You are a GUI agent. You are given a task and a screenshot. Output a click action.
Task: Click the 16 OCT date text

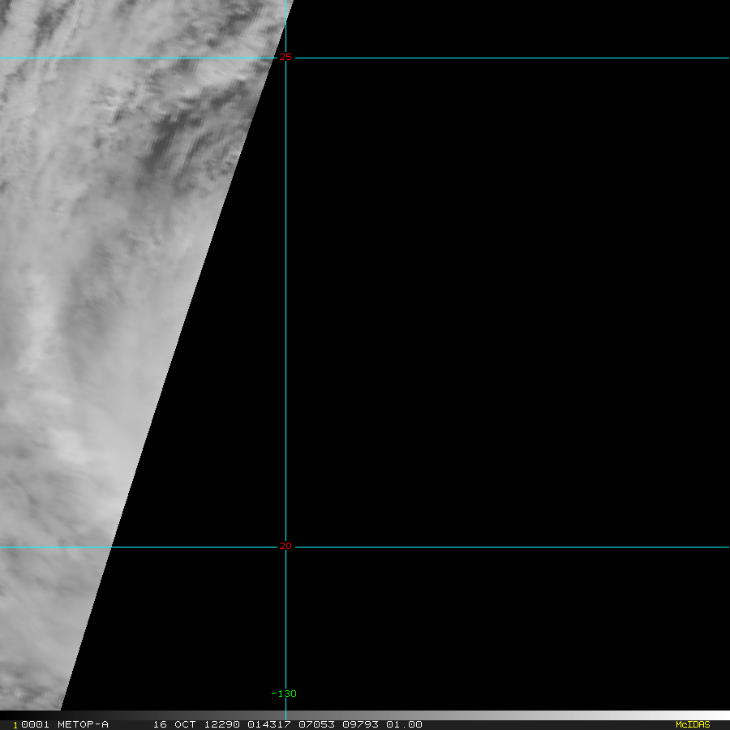pos(174,724)
